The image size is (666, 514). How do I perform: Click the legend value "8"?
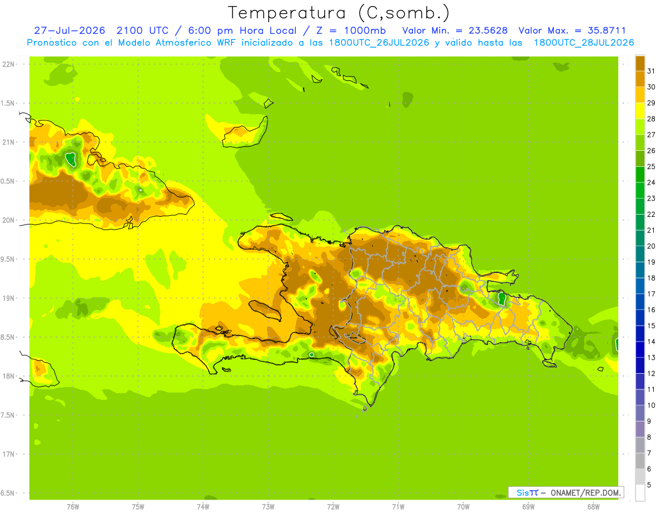(x=649, y=437)
